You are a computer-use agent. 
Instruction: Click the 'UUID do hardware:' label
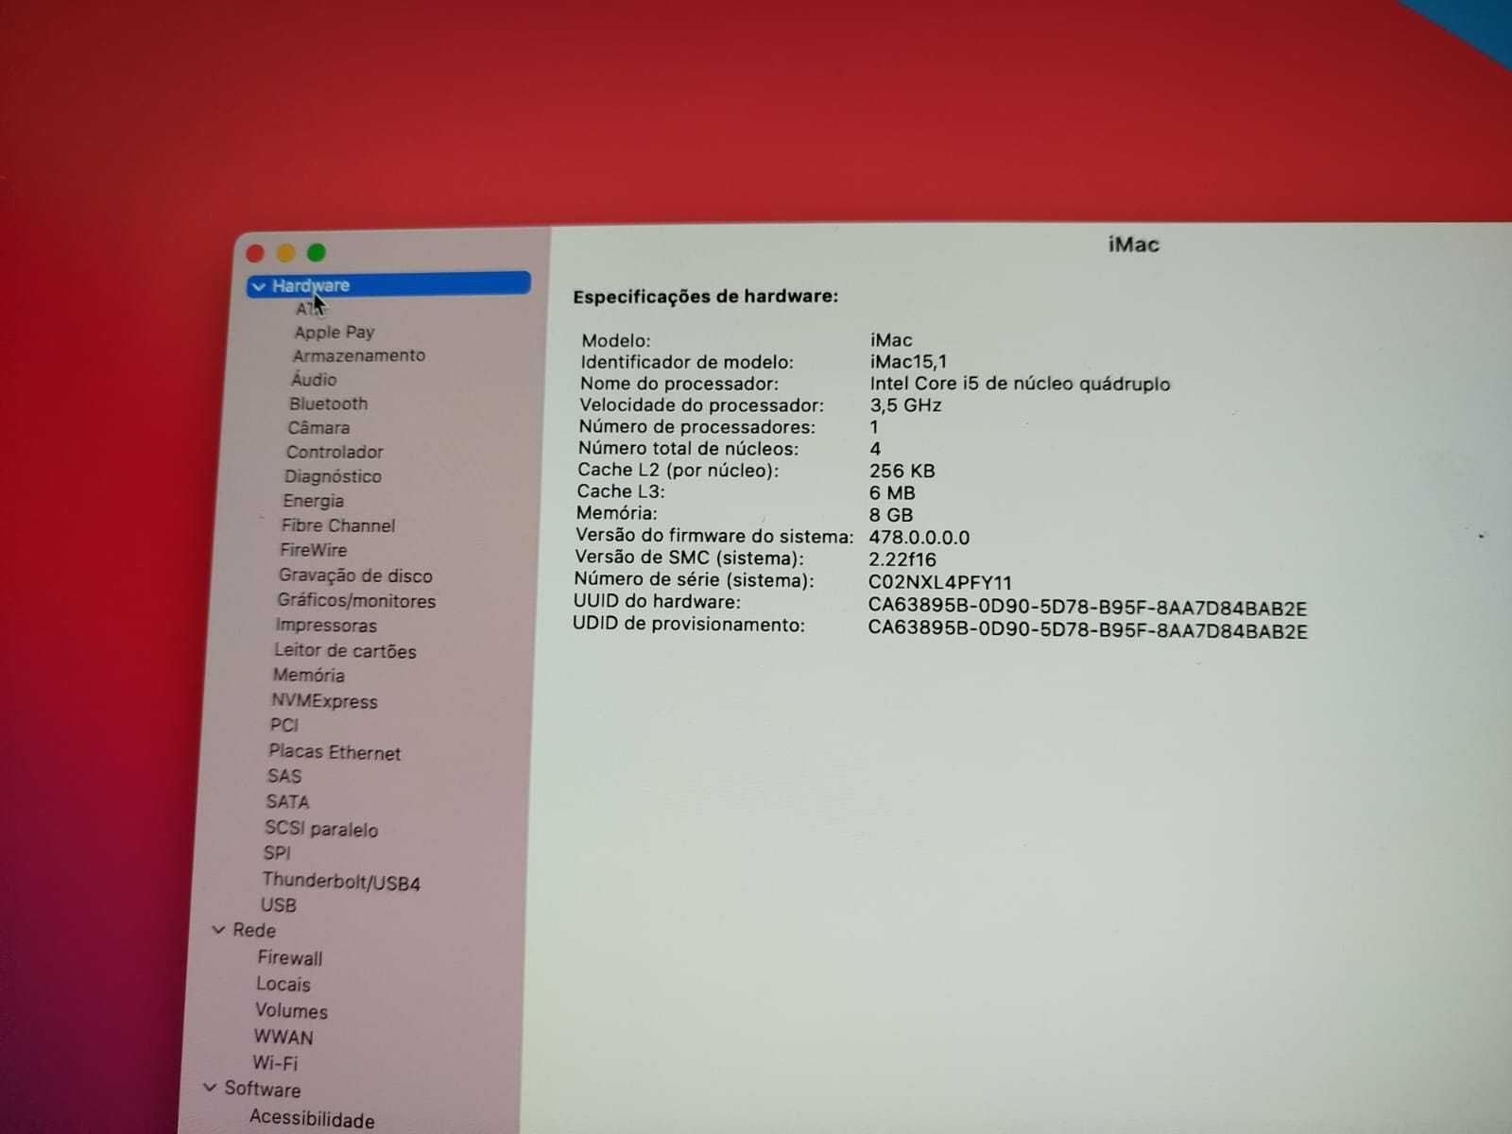click(657, 602)
